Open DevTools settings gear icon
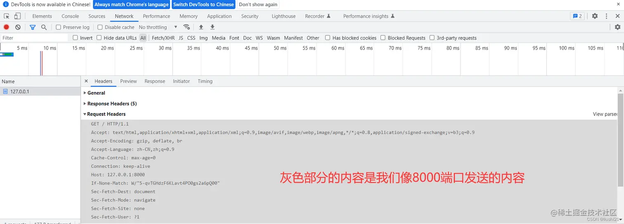The width and height of the screenshot is (624, 224). point(595,16)
